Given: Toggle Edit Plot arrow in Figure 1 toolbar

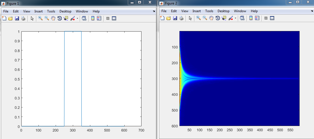Looking at the screenshot, I should [32, 19].
